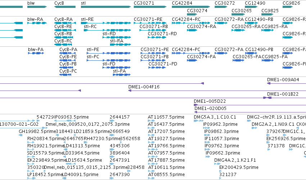Open the CG30271 gene feature
This screenshot has width=306, height=180.
(150, 7)
